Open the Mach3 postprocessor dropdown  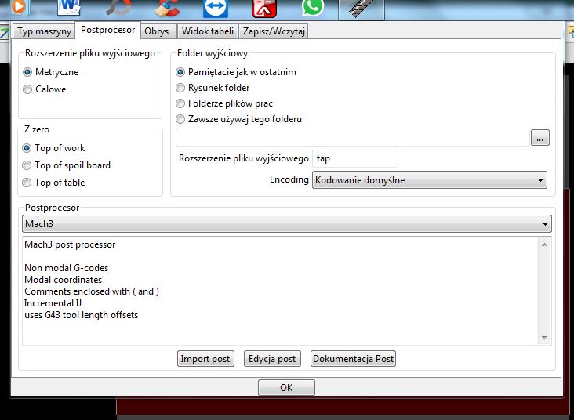pyautogui.click(x=286, y=224)
